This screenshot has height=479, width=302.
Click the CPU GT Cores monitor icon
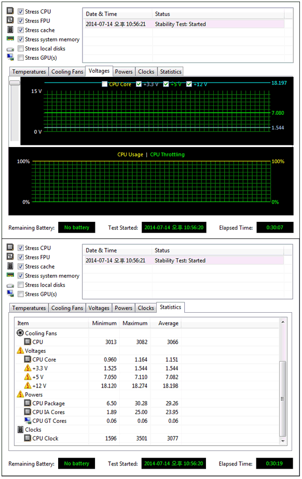pyautogui.click(x=28, y=421)
